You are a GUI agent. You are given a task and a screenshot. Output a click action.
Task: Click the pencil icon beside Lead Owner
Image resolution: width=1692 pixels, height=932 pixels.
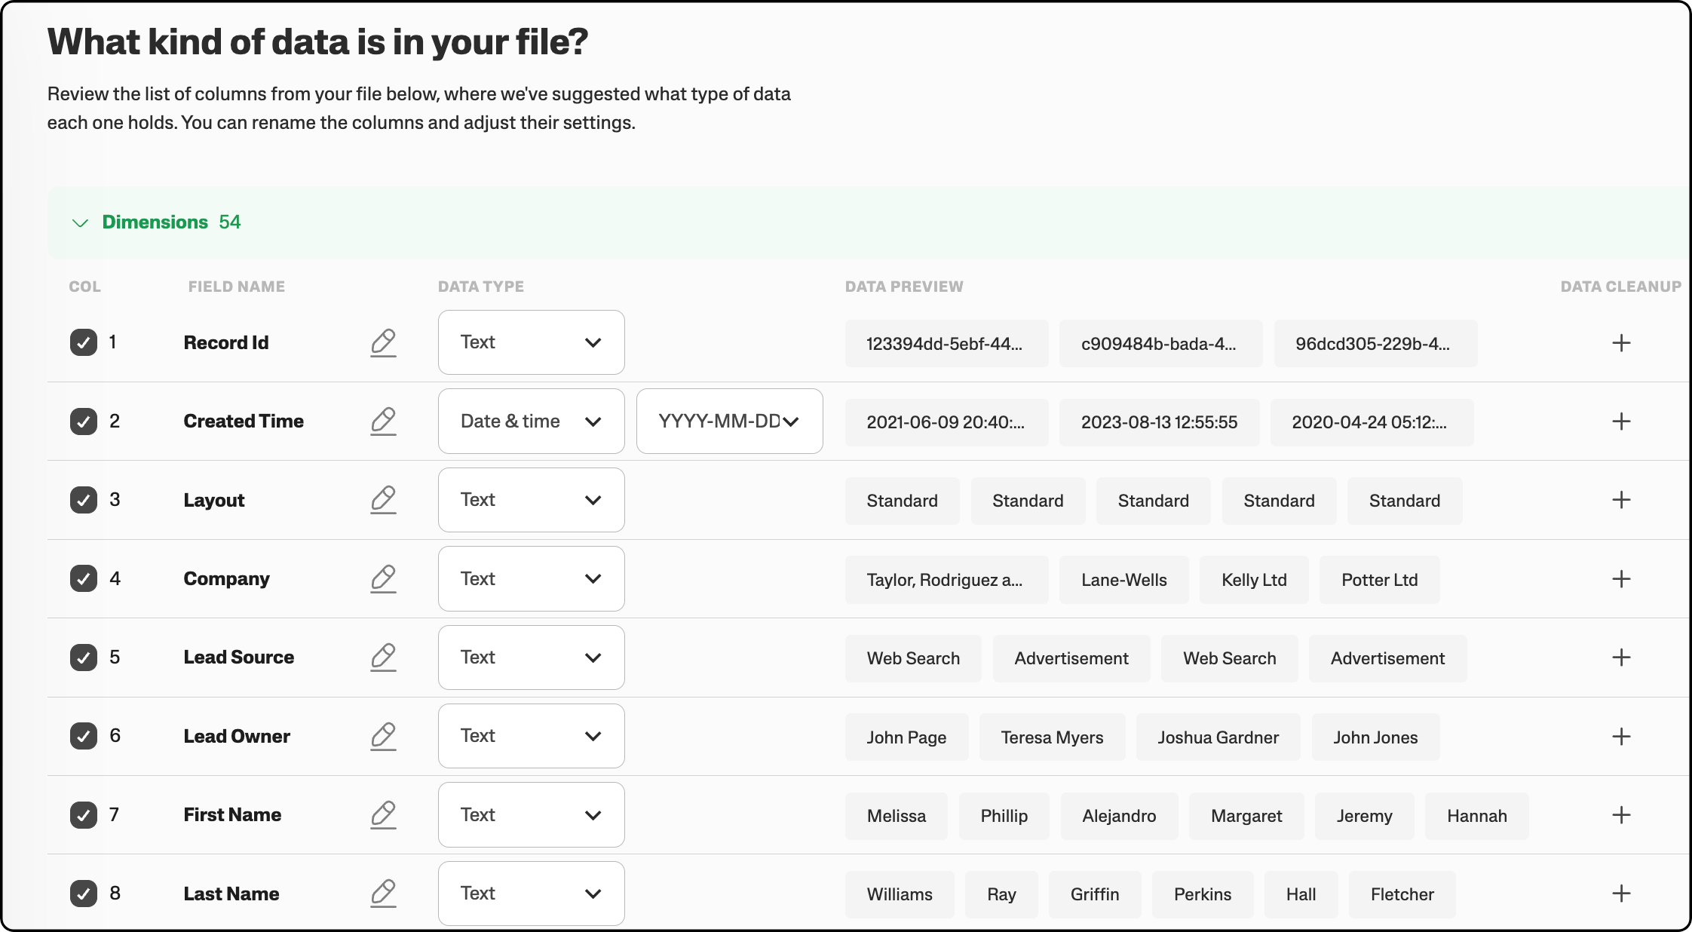click(383, 736)
